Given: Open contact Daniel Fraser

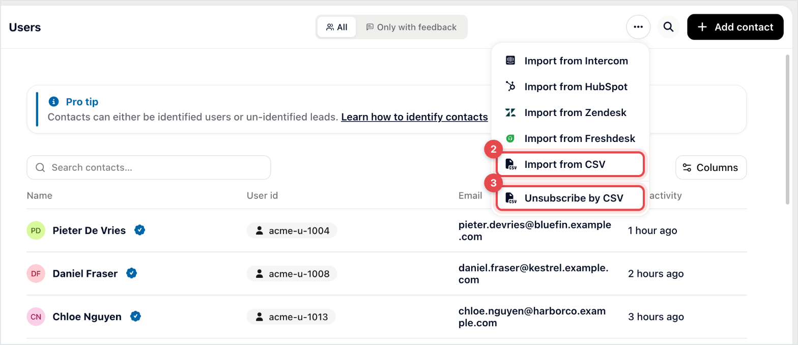Looking at the screenshot, I should [x=85, y=273].
